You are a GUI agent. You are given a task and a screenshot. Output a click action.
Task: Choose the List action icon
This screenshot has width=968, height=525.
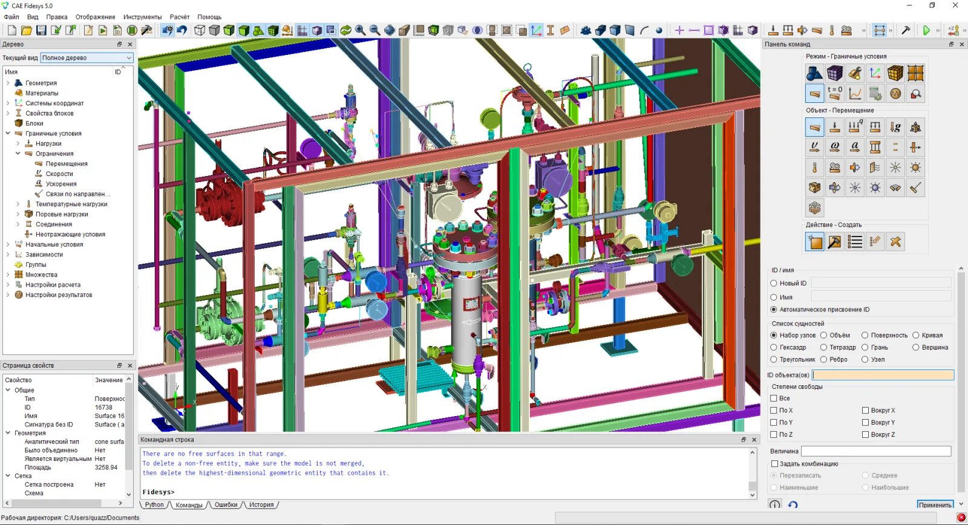point(855,242)
